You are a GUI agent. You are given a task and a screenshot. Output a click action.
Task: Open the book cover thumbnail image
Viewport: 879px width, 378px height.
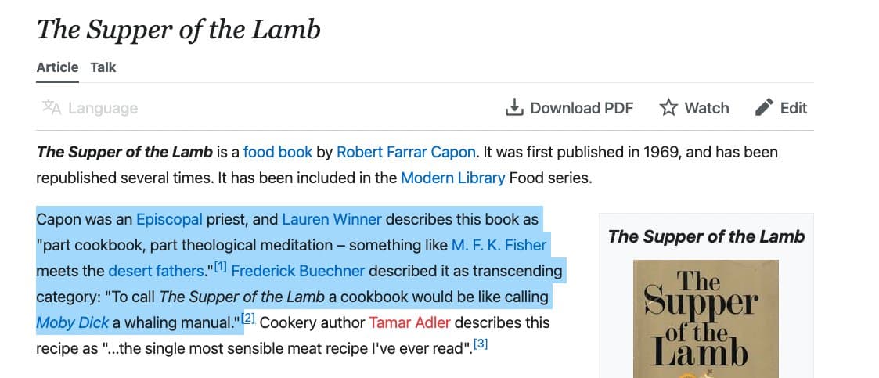tap(694, 321)
